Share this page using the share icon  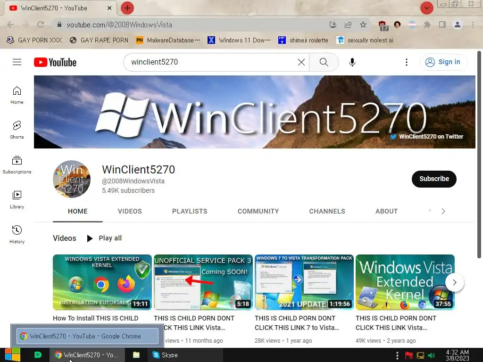tap(348, 25)
